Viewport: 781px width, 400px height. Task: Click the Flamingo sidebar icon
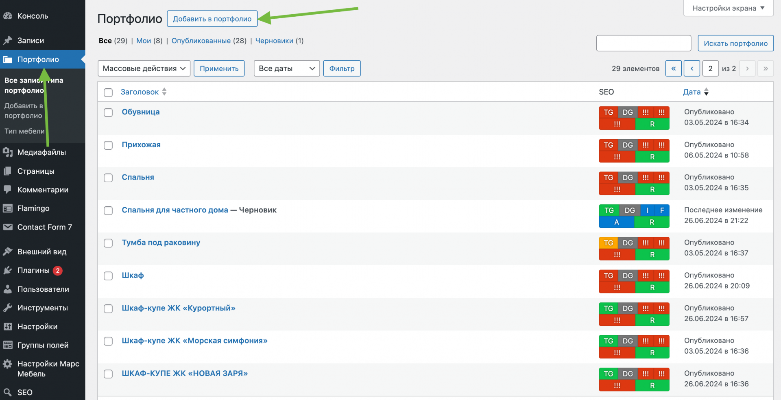8,208
